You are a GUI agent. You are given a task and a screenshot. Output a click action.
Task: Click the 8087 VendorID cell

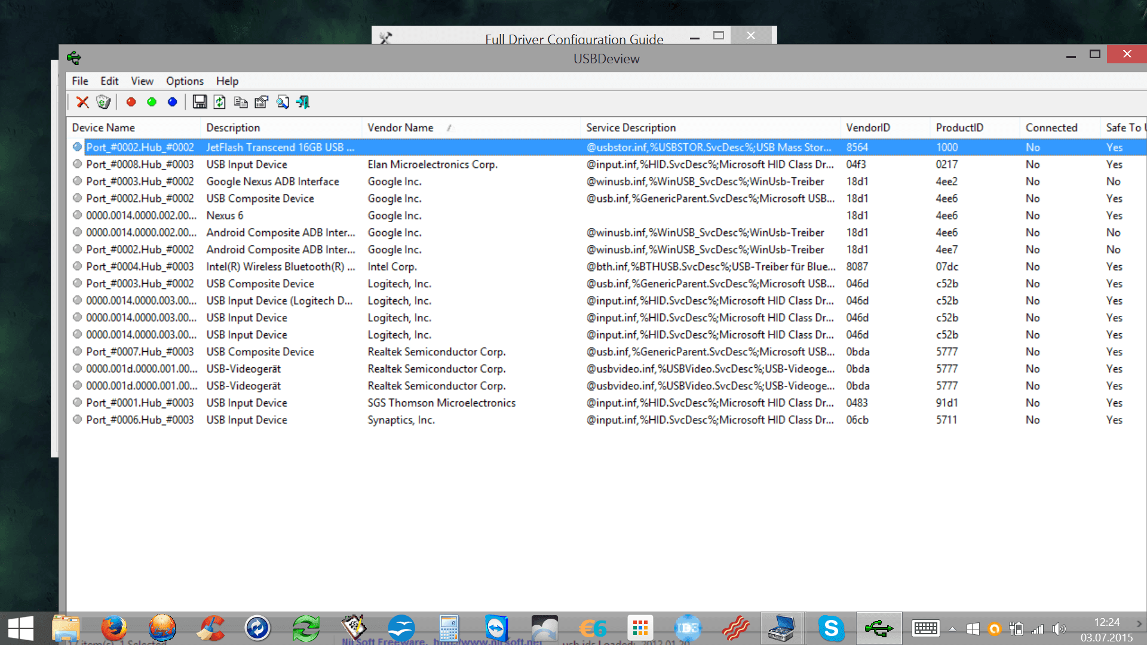click(857, 266)
